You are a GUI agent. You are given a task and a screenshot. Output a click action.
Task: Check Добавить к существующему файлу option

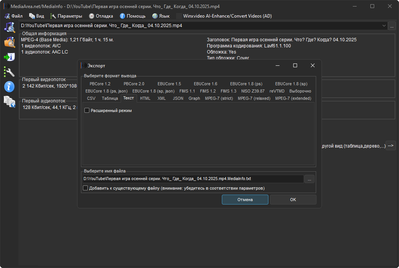[85, 188]
